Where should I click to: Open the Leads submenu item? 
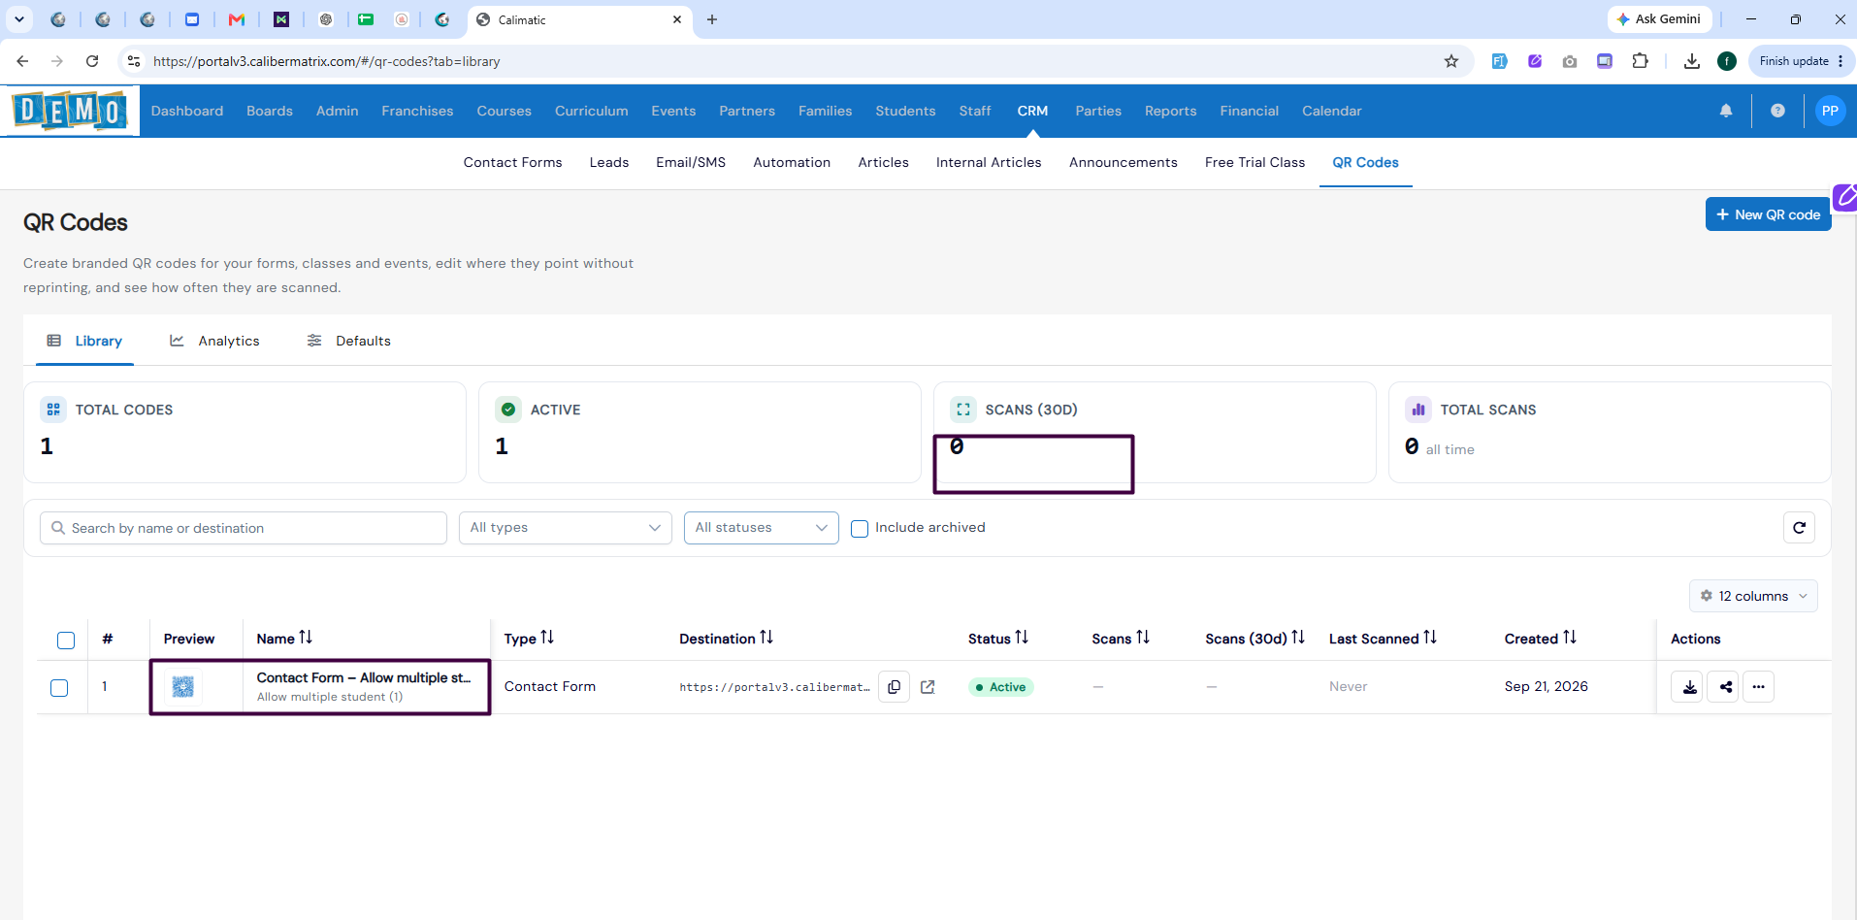point(609,162)
